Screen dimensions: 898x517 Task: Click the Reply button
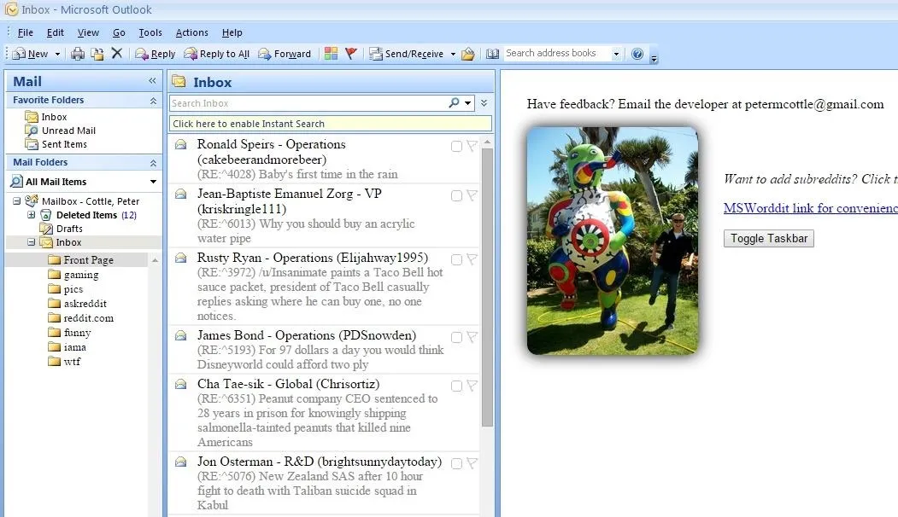coord(156,54)
